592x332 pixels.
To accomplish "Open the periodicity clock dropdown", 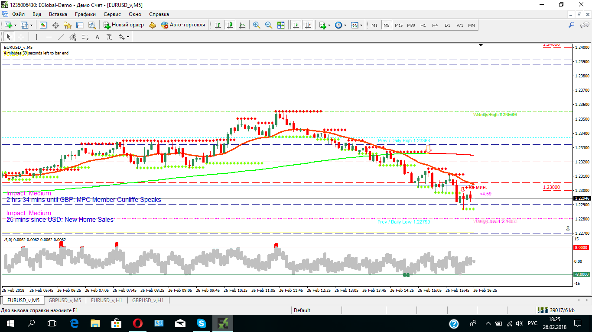I will [341, 25].
